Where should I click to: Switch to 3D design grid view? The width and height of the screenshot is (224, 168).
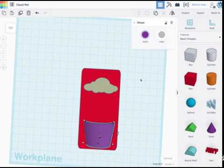click(x=160, y=5)
